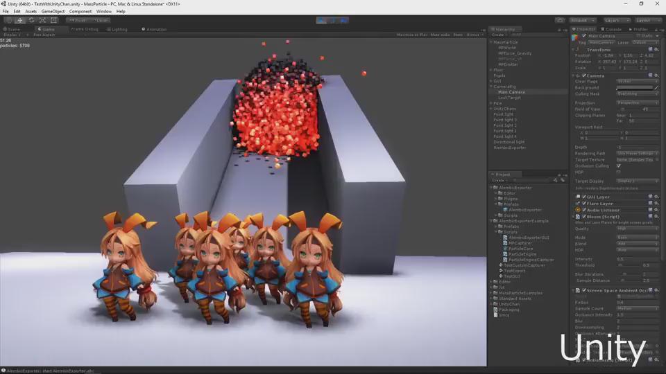Select the Move tool in toolbar

pyautogui.click(x=20, y=20)
